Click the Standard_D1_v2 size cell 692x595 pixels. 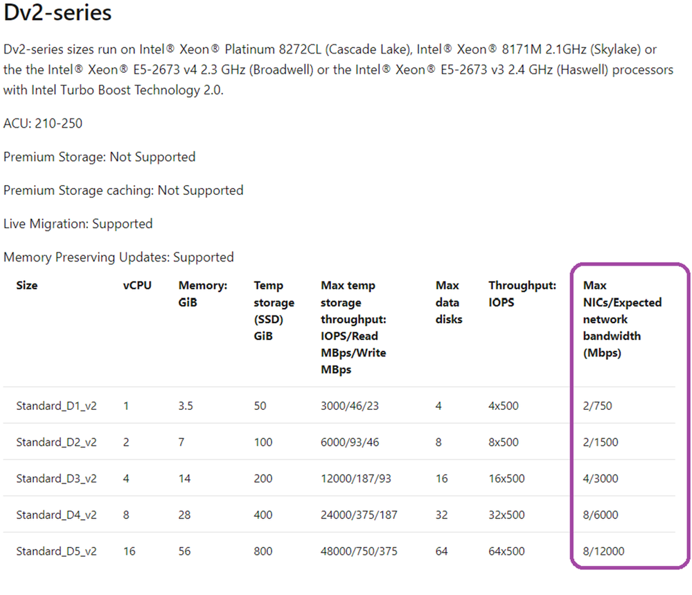(56, 406)
